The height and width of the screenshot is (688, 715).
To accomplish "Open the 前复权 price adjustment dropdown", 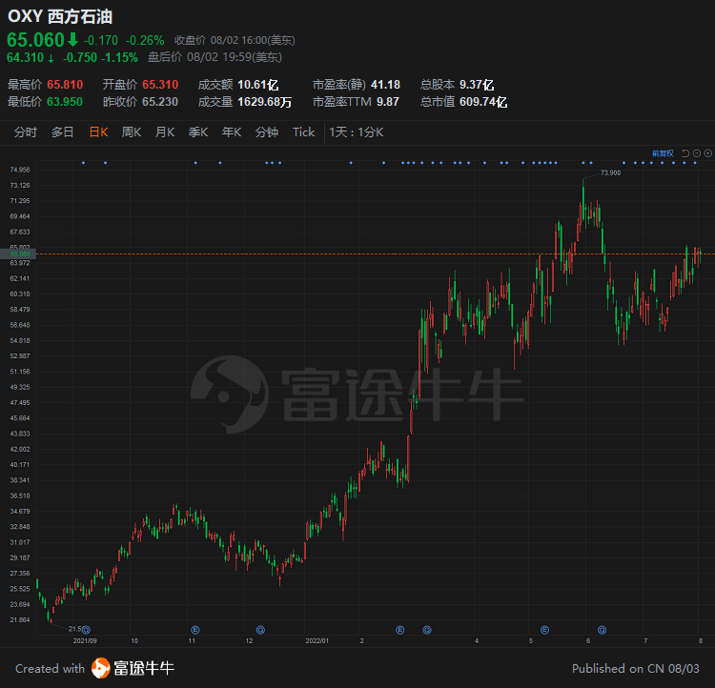I will click(663, 152).
